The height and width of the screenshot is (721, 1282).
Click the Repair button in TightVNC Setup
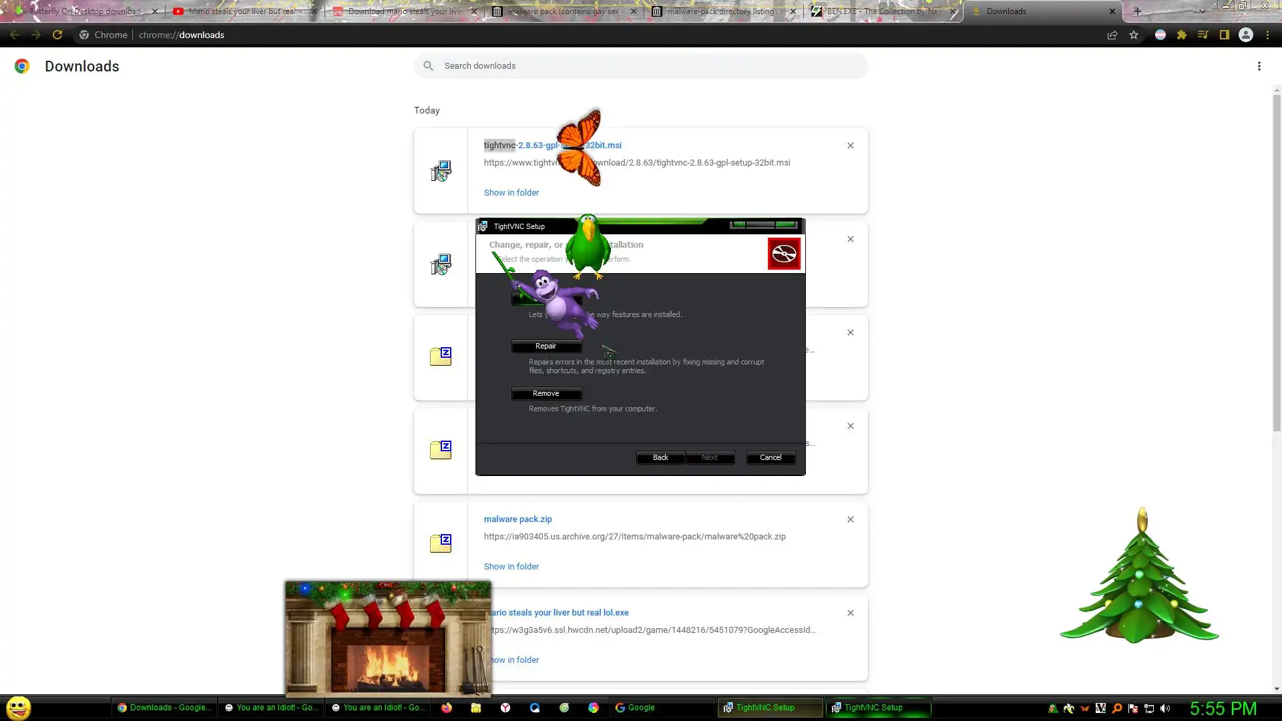[x=546, y=346]
